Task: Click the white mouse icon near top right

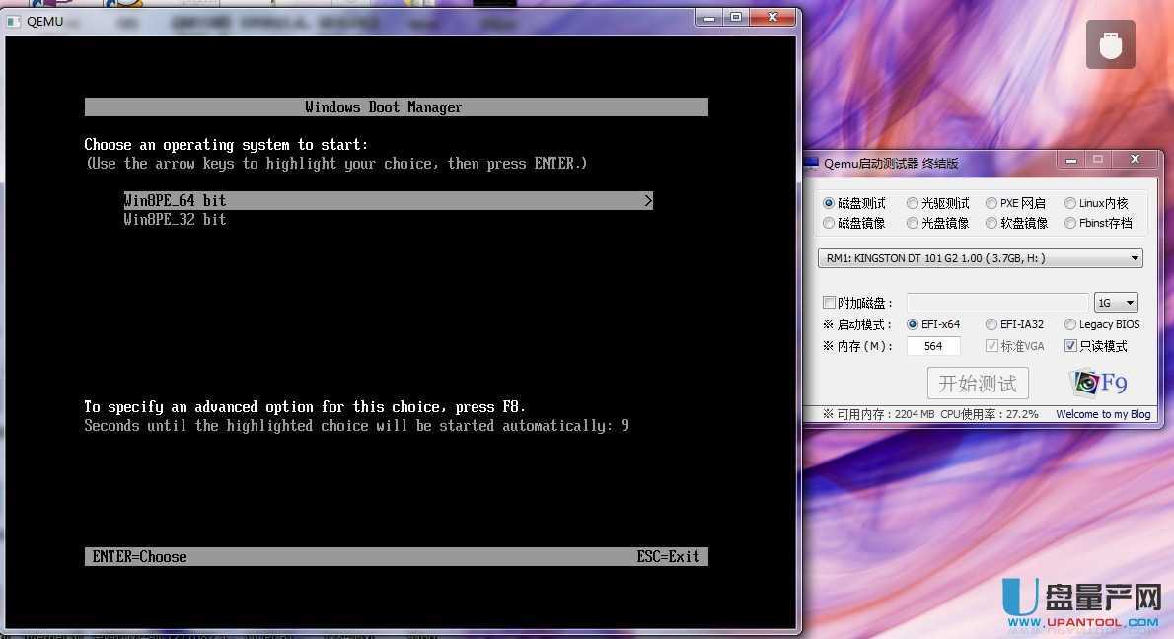Action: (1110, 44)
